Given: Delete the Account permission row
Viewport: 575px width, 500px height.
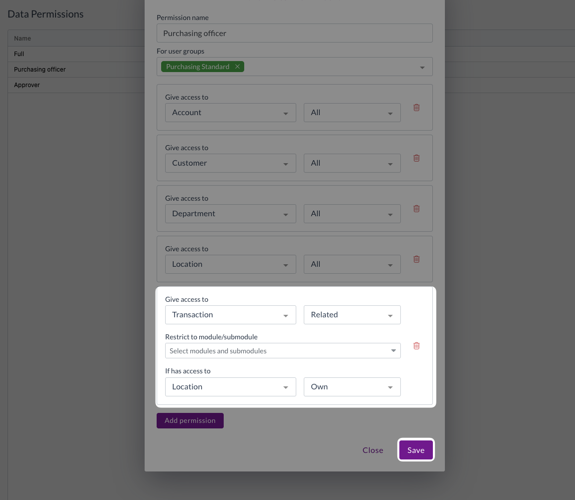Looking at the screenshot, I should pos(416,108).
